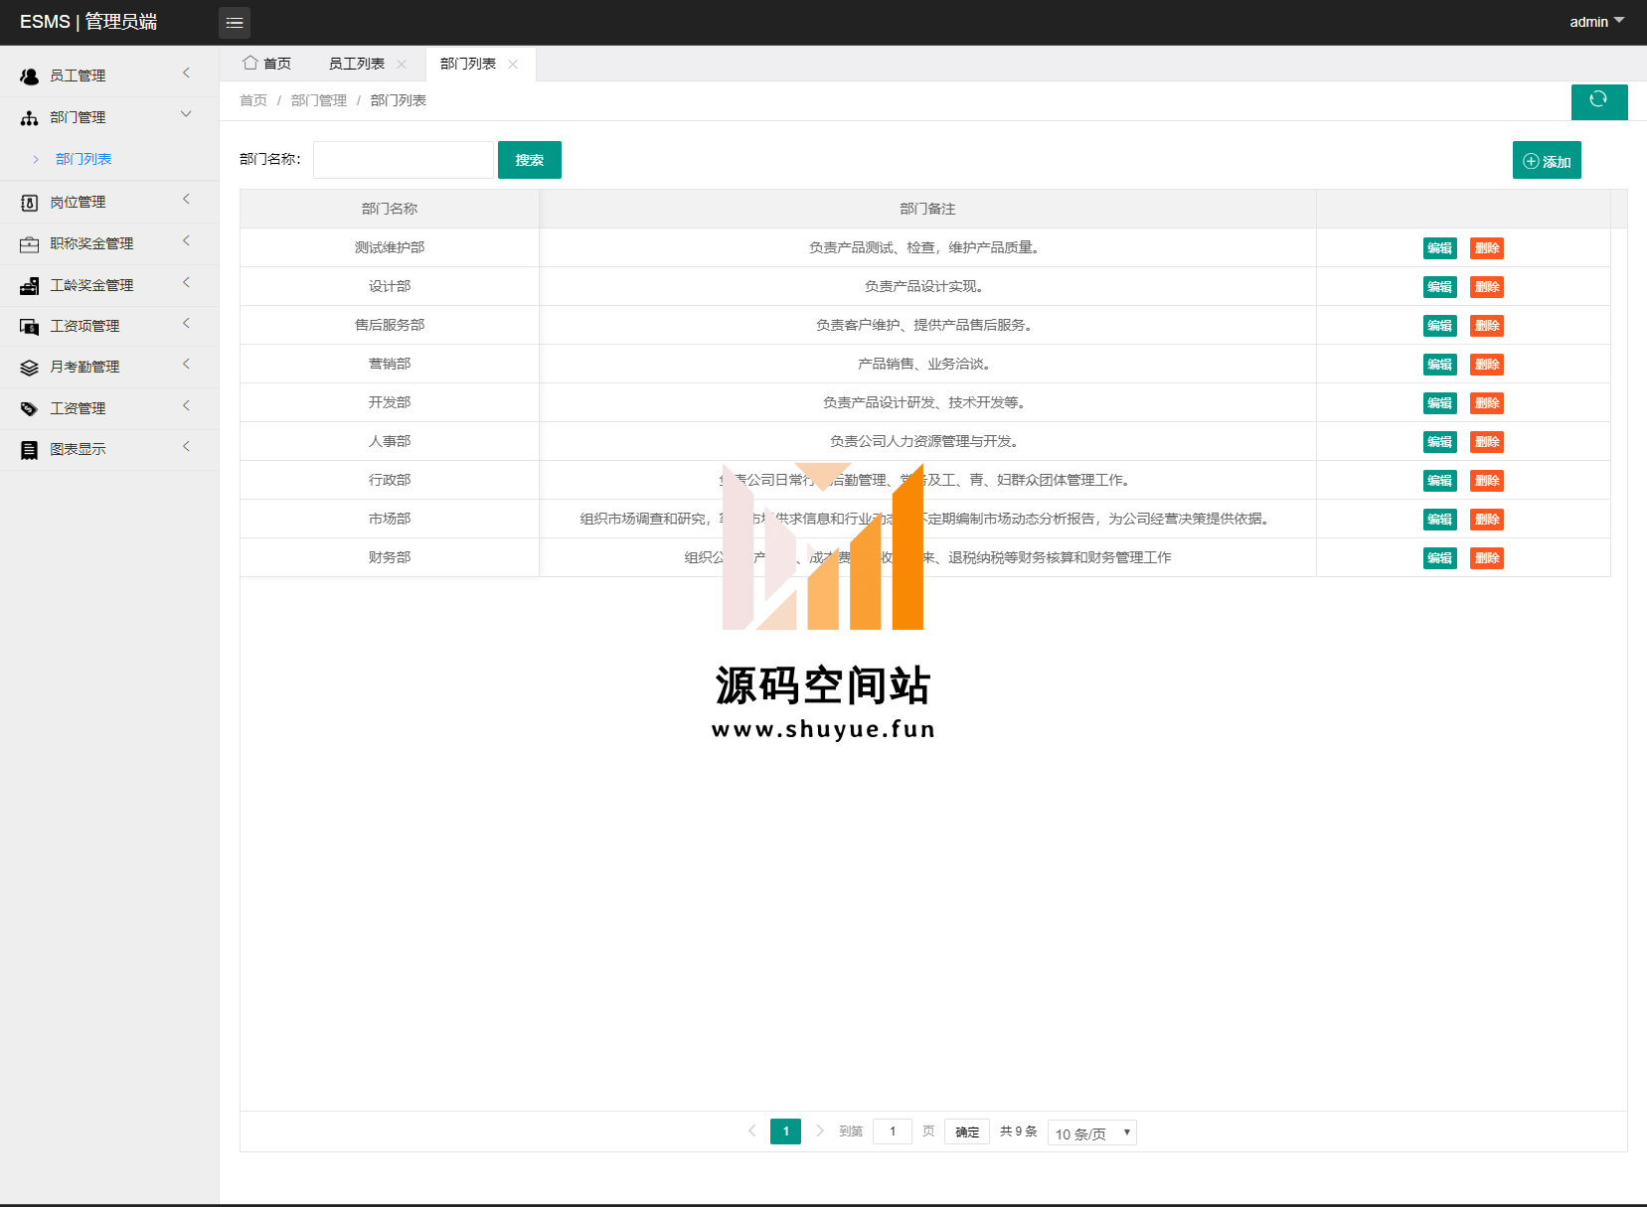1647x1207 pixels.
Task: Click the 职称奖金管理 briefcase icon
Action: pyautogui.click(x=30, y=243)
